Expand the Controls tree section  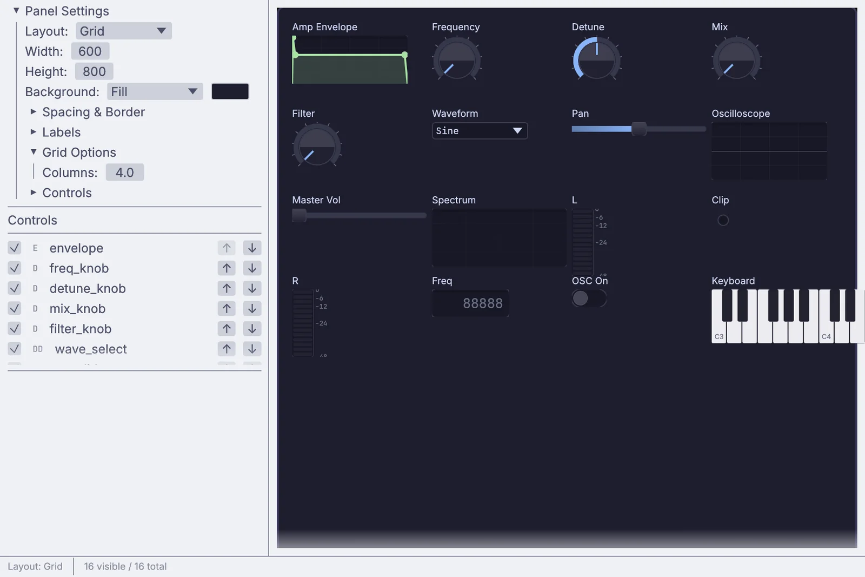34,193
